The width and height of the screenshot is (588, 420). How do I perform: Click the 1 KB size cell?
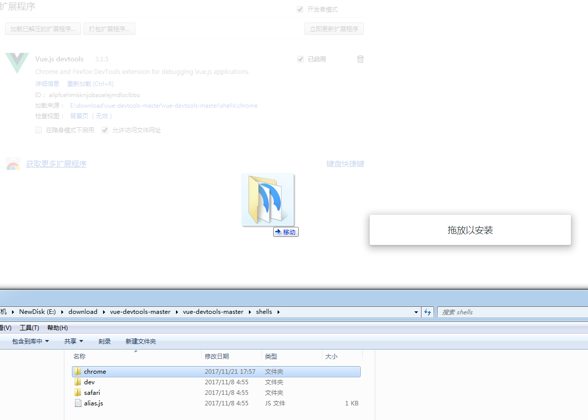click(352, 403)
